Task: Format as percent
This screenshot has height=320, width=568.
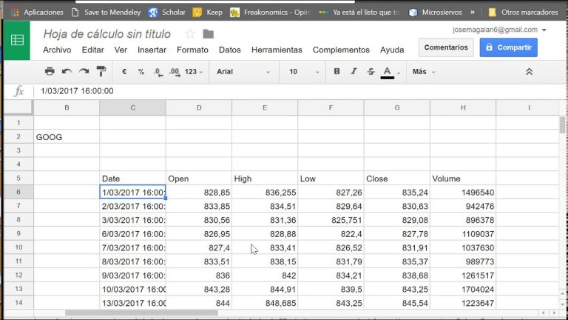Action: click(141, 72)
